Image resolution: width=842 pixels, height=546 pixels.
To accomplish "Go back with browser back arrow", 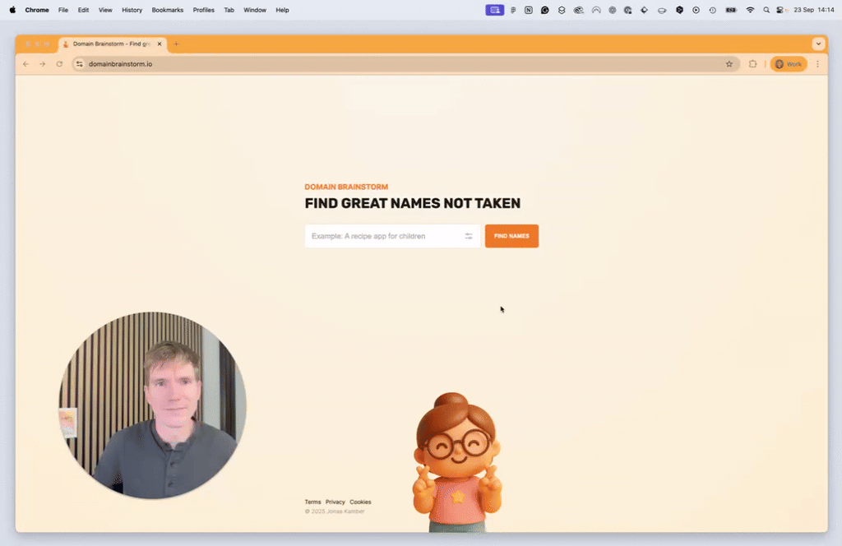I will tap(25, 64).
